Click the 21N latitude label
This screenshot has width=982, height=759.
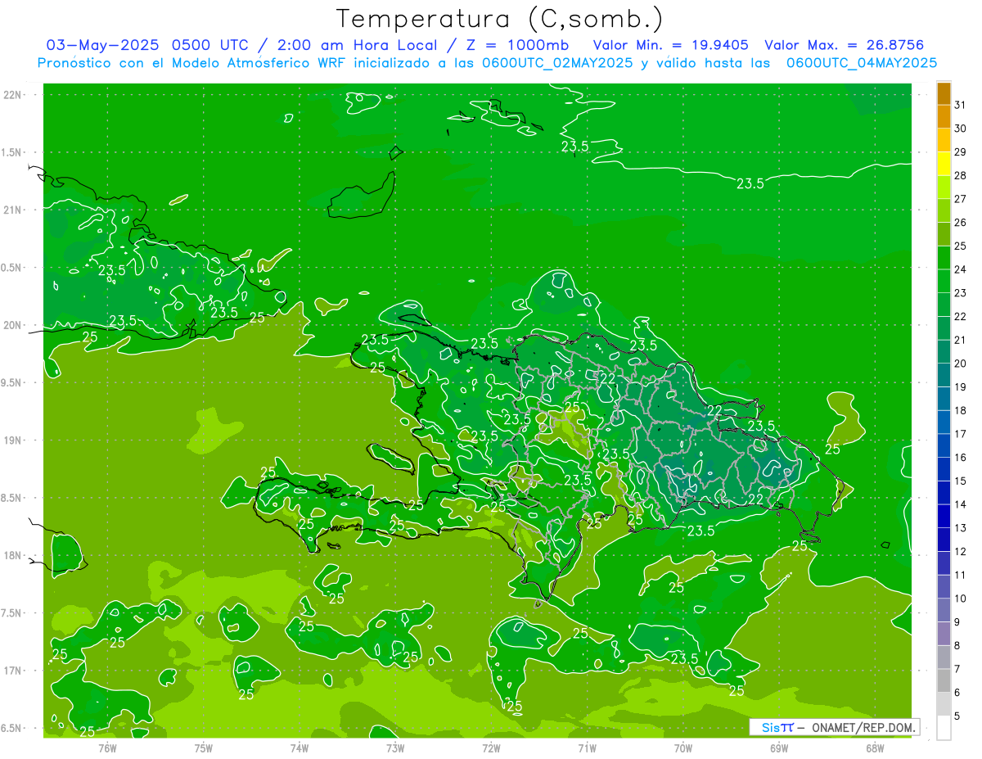pyautogui.click(x=13, y=210)
